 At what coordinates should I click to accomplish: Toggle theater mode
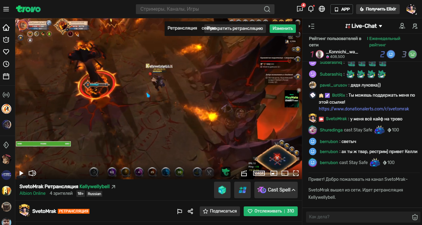click(x=285, y=173)
